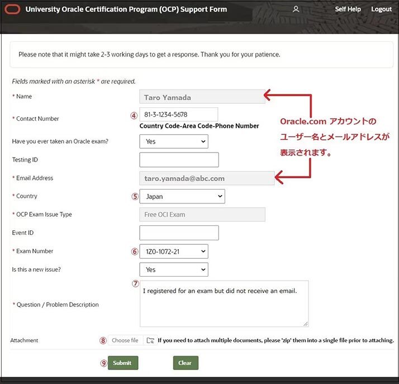The width and height of the screenshot is (399, 384).
Task: Open the Exam Number dropdown
Action: click(174, 252)
